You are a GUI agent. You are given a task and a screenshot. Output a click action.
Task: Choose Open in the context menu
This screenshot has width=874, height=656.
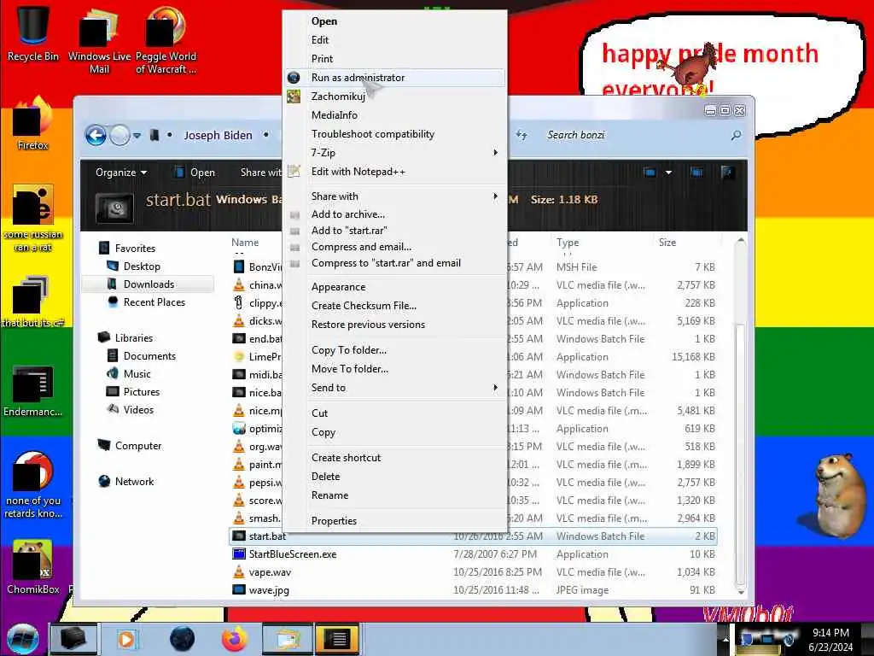(x=323, y=21)
